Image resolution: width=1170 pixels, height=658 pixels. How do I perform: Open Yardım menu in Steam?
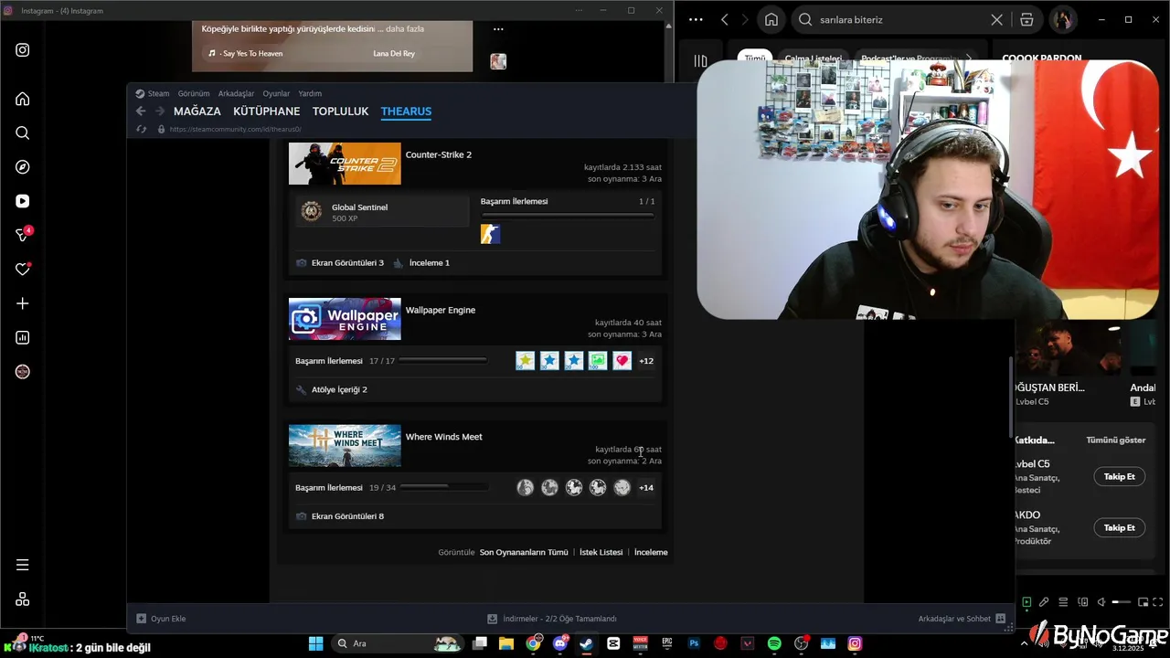[310, 93]
